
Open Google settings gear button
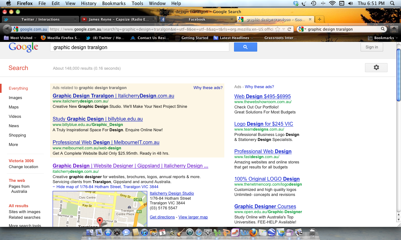pos(376,67)
